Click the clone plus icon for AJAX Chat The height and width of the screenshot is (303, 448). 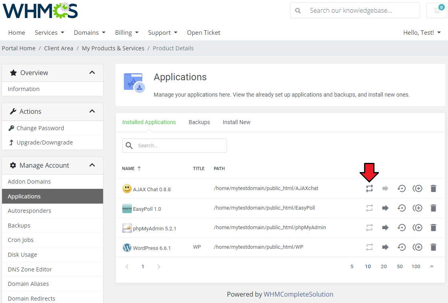(418, 188)
